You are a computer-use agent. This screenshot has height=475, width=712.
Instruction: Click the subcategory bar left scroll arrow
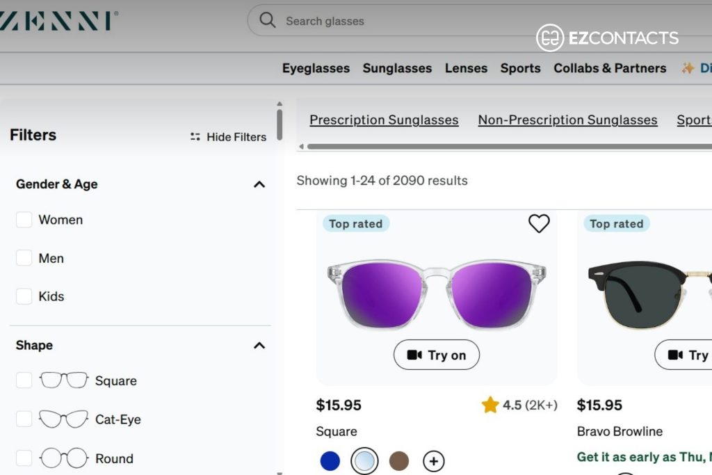(301, 146)
